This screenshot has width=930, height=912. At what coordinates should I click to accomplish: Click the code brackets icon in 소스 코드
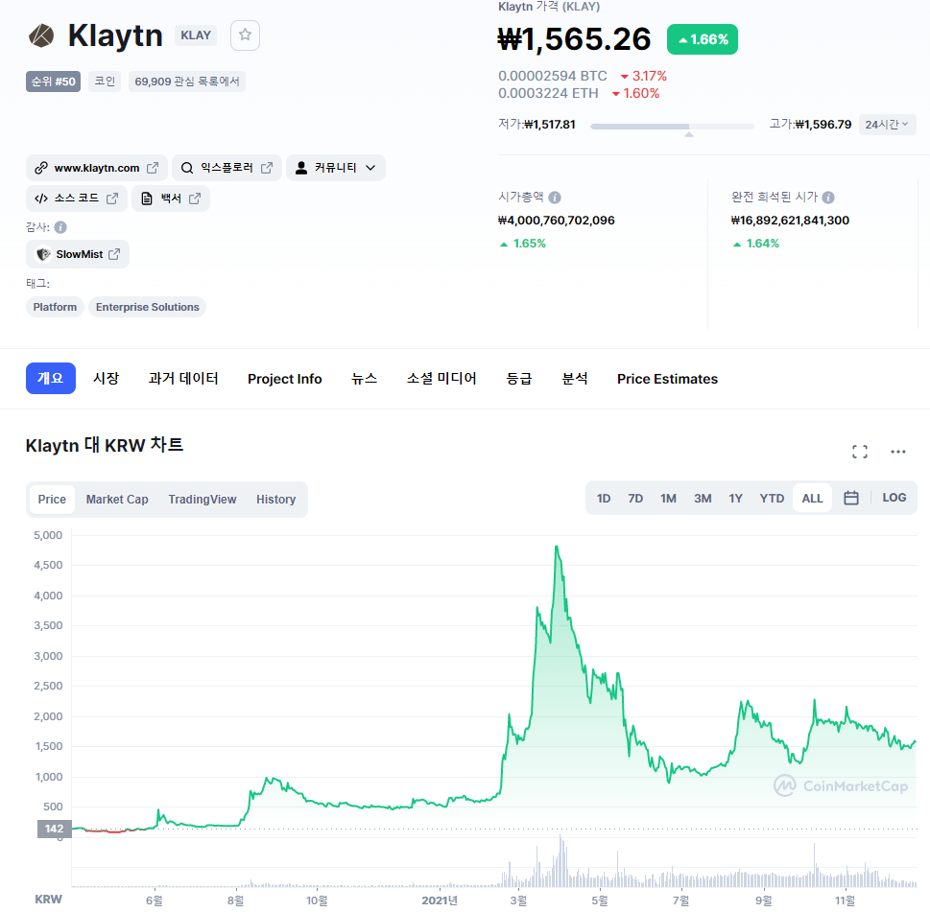pos(41,199)
